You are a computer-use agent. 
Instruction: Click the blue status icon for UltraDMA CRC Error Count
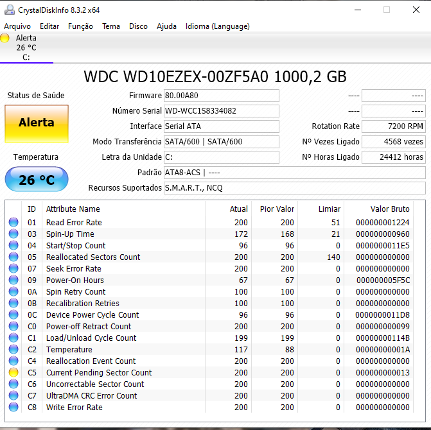coord(13,395)
